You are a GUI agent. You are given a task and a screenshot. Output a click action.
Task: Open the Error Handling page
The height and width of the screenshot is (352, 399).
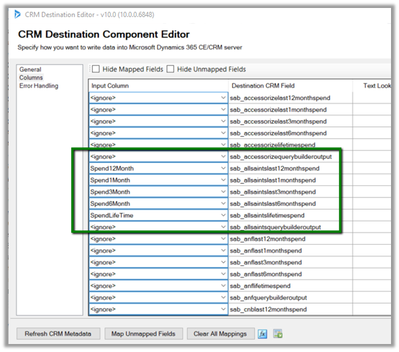[39, 86]
